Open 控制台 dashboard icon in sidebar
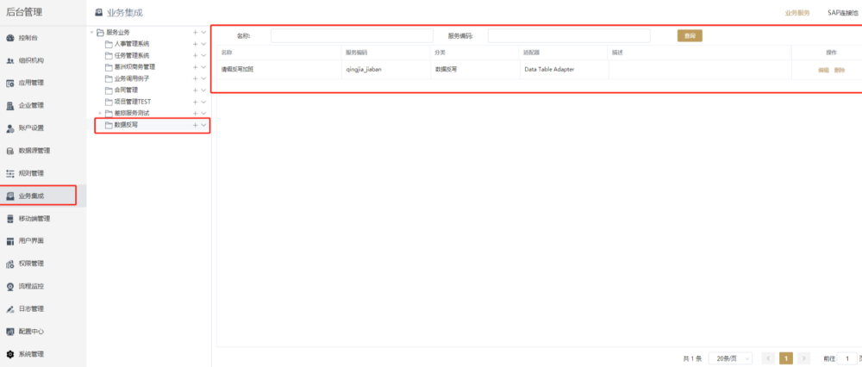The width and height of the screenshot is (862, 367). tap(10, 38)
